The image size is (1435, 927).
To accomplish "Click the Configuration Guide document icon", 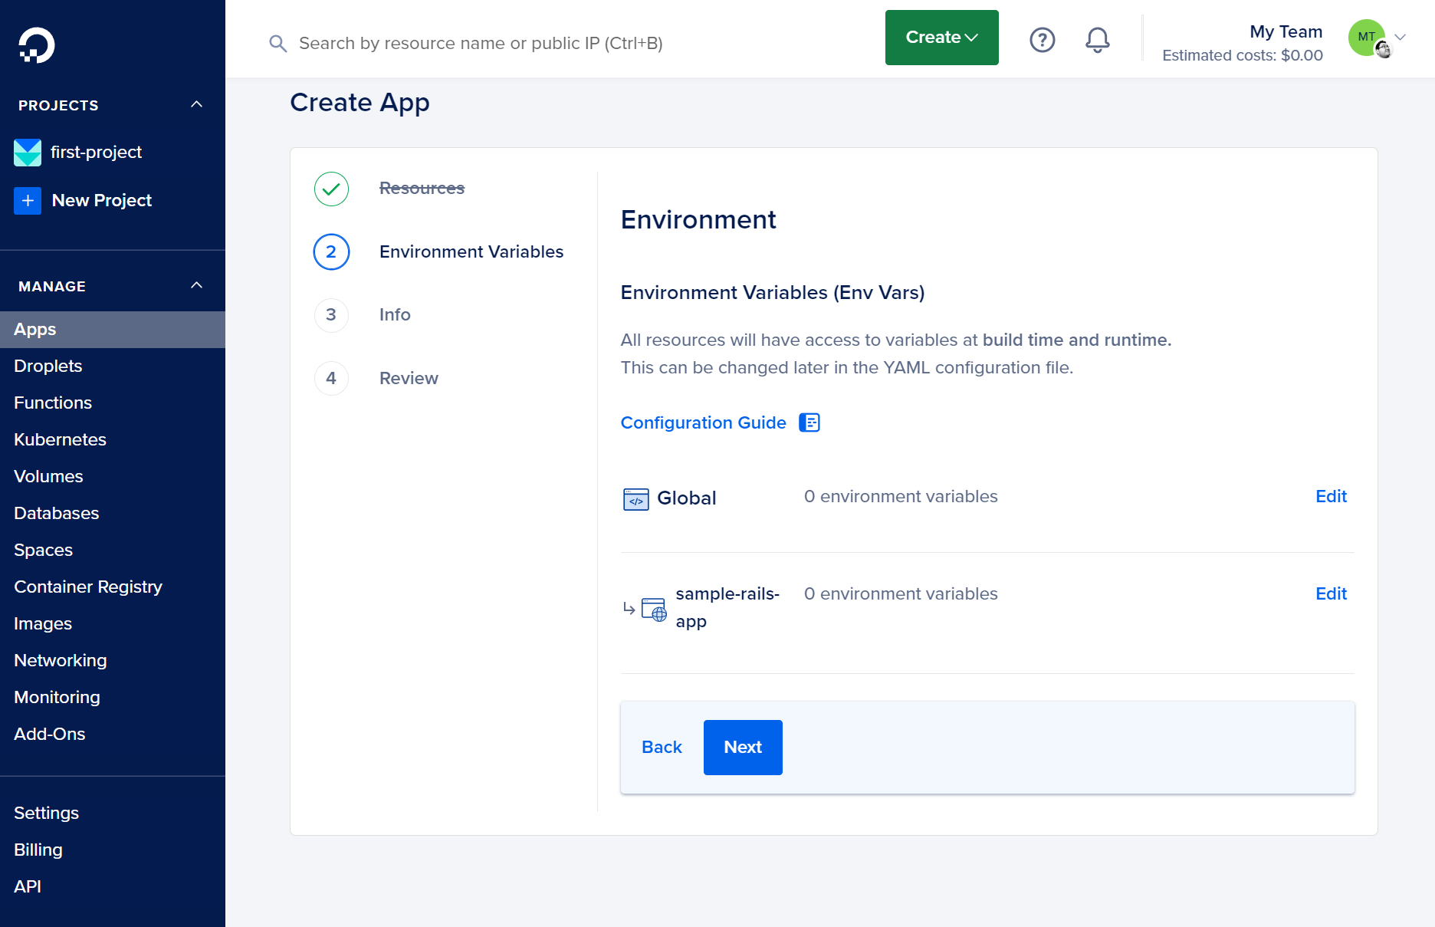I will click(809, 422).
